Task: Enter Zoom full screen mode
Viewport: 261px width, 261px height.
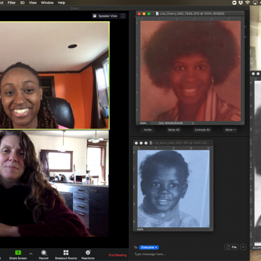Action: click(123, 16)
